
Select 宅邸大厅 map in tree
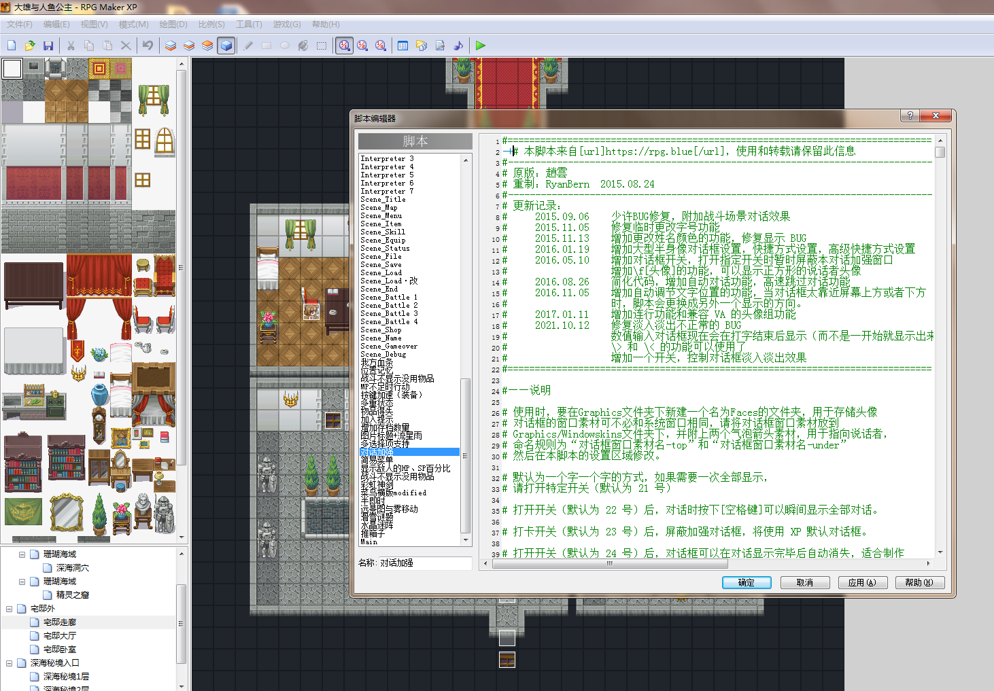60,636
